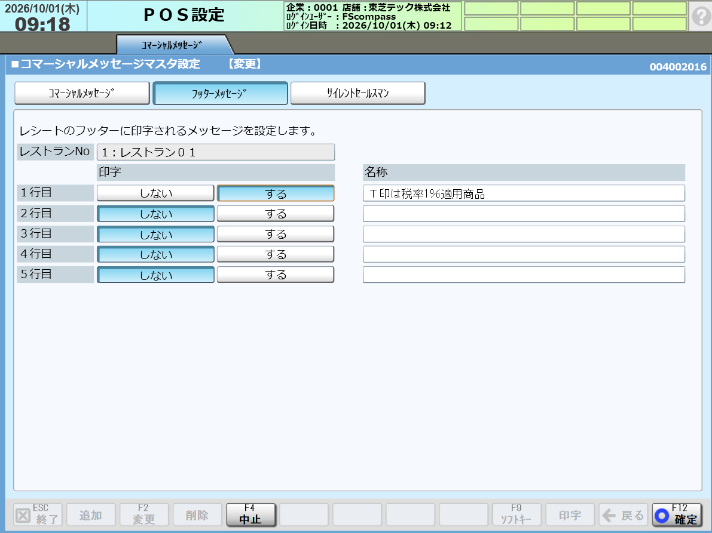Click the ESC 終了 exit button

[x=38, y=515]
